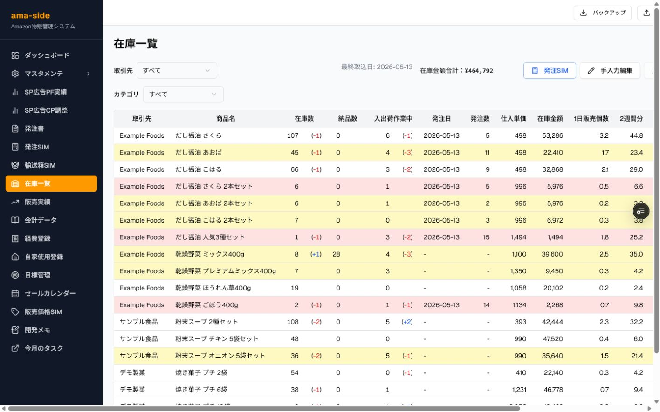Click the 2週間分 column header

631,119
